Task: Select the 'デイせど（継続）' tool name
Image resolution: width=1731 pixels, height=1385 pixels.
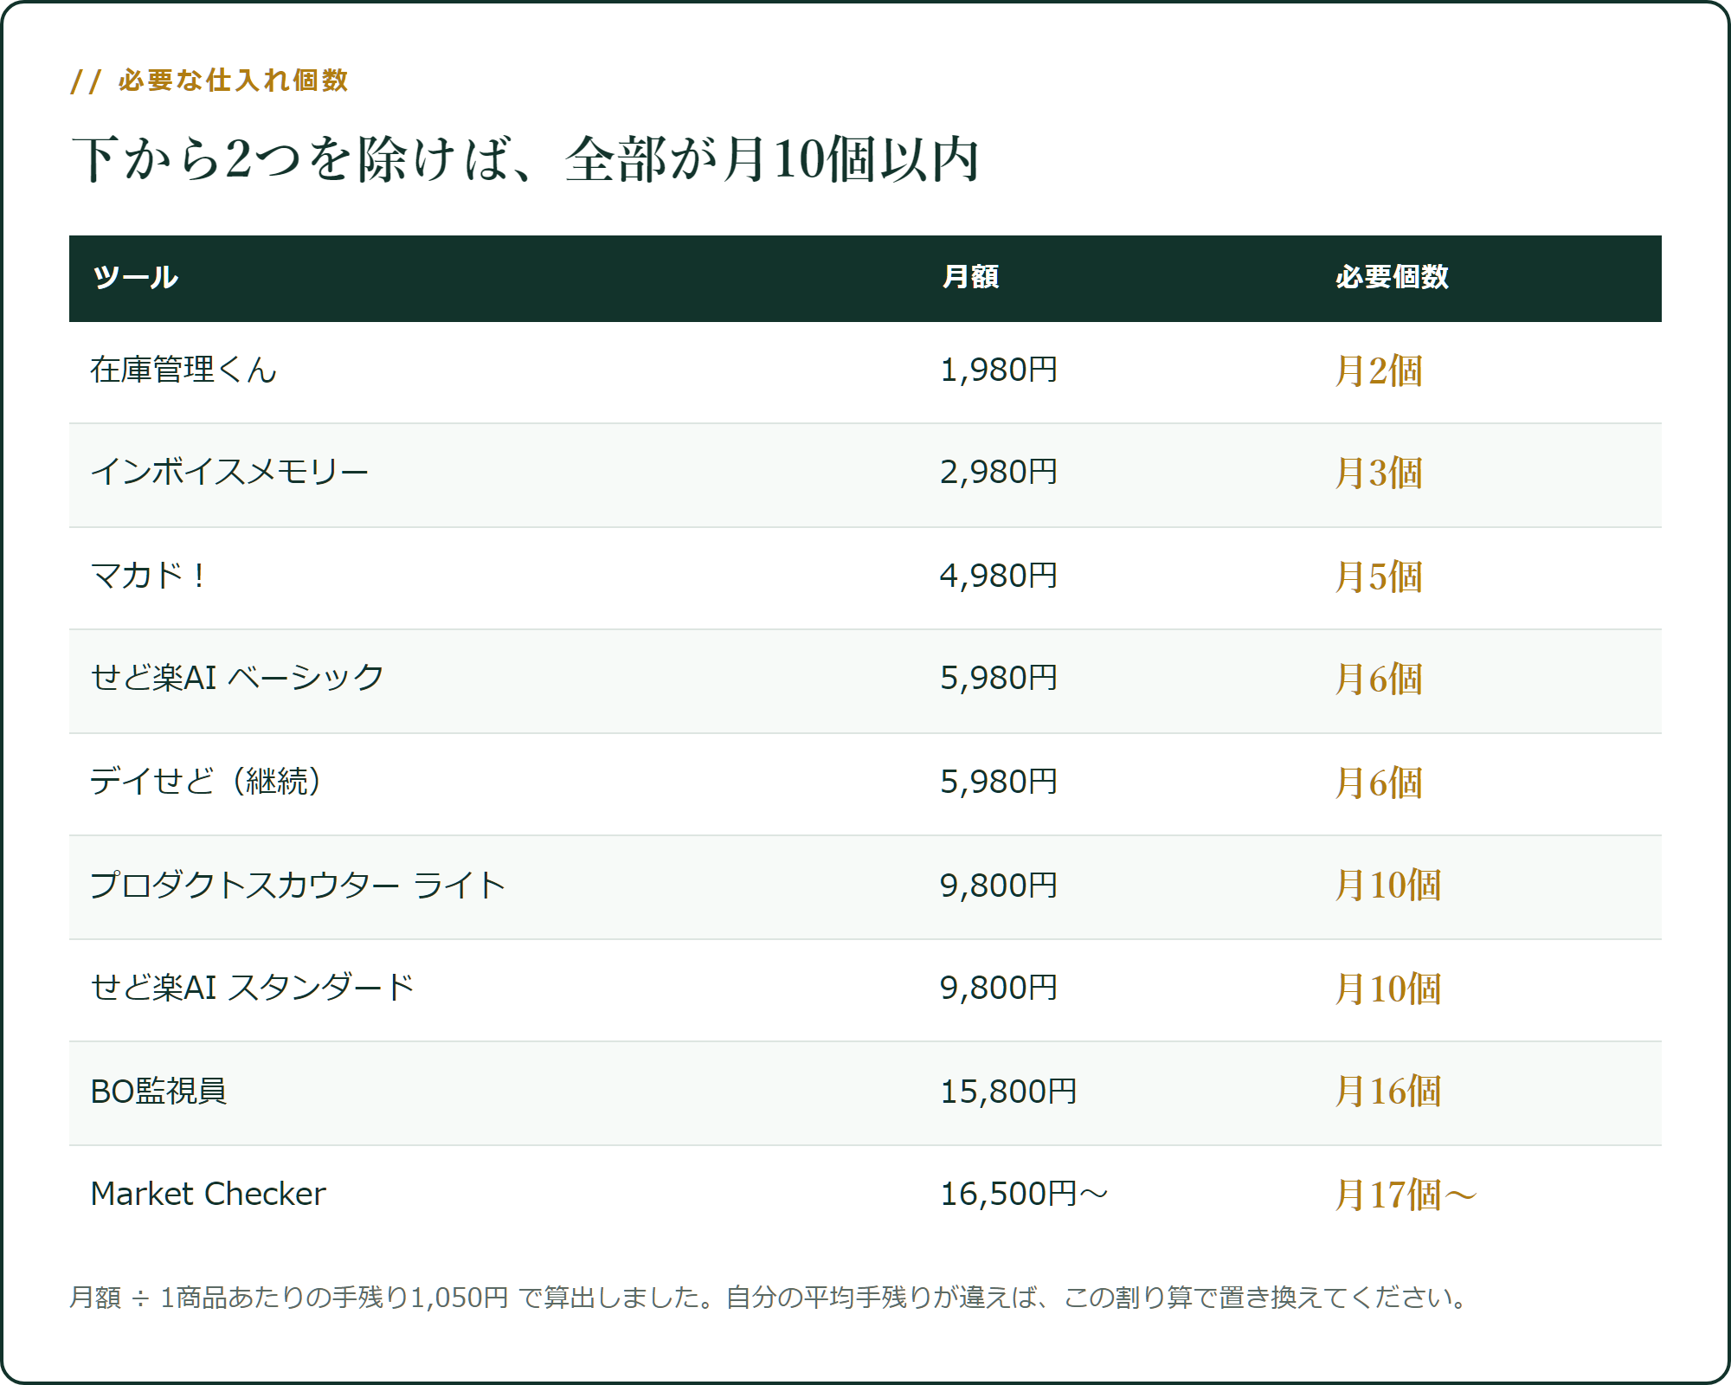Action: 207,782
